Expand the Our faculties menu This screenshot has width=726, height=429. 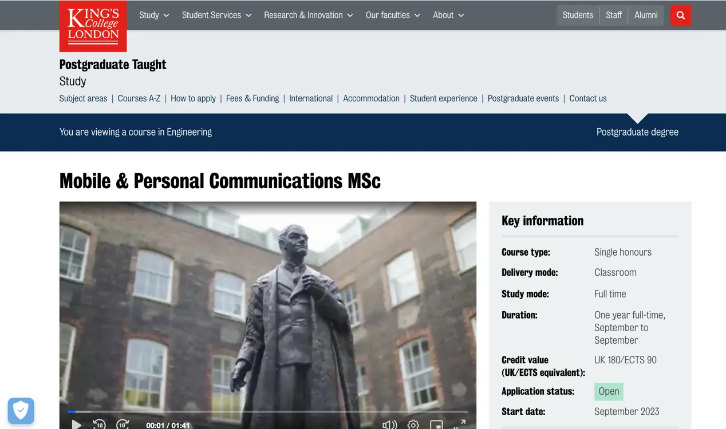click(x=393, y=15)
